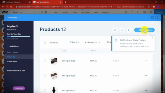The width and height of the screenshot is (165, 93).
Task: Open more actions for the Rs20.00 product
Action: click(x=146, y=76)
